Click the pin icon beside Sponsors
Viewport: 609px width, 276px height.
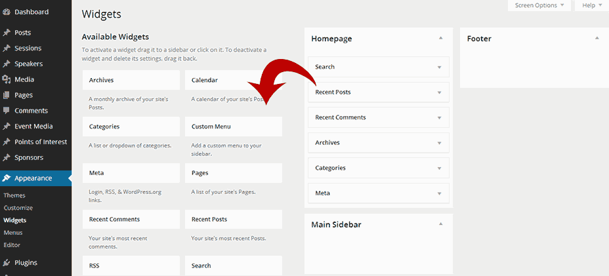pyautogui.click(x=6, y=157)
